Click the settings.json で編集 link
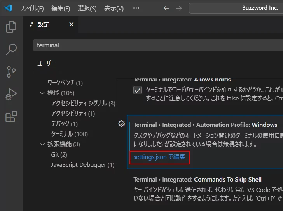Viewport: 283px width, 211px height. [x=159, y=157]
